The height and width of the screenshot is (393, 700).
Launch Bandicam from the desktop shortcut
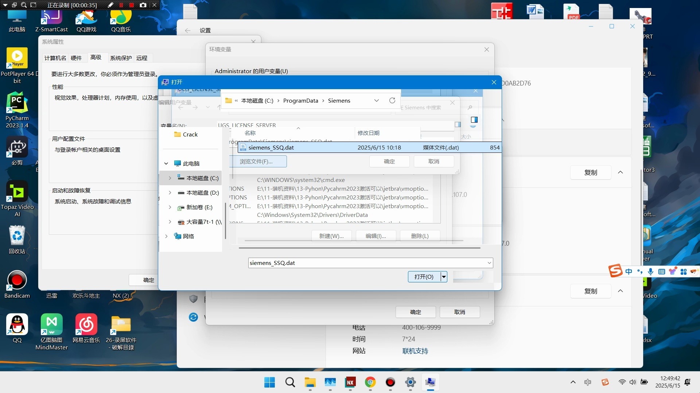[17, 285]
